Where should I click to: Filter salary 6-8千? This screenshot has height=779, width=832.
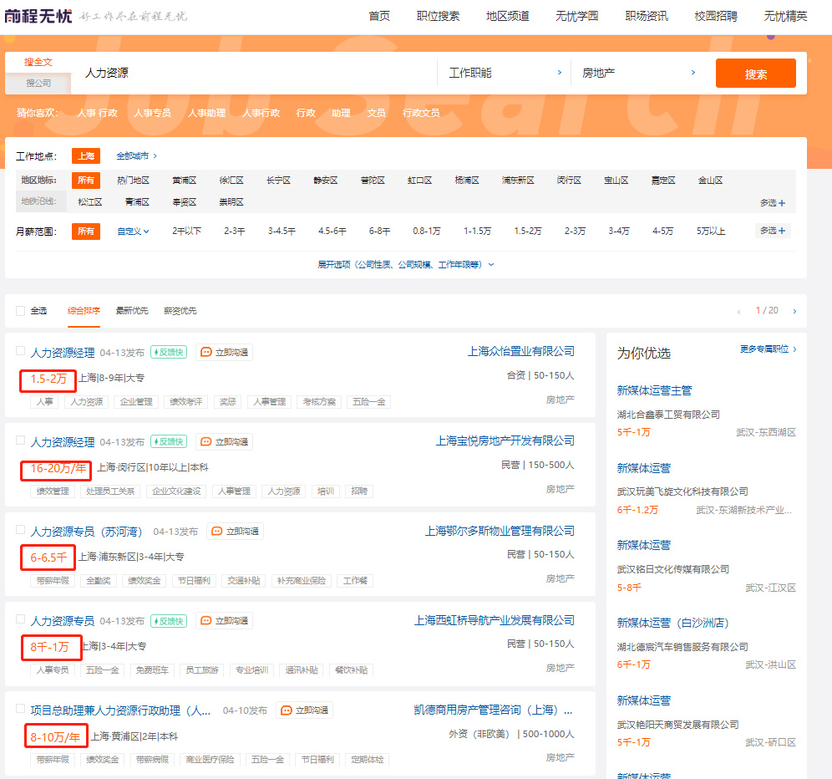pyautogui.click(x=379, y=232)
